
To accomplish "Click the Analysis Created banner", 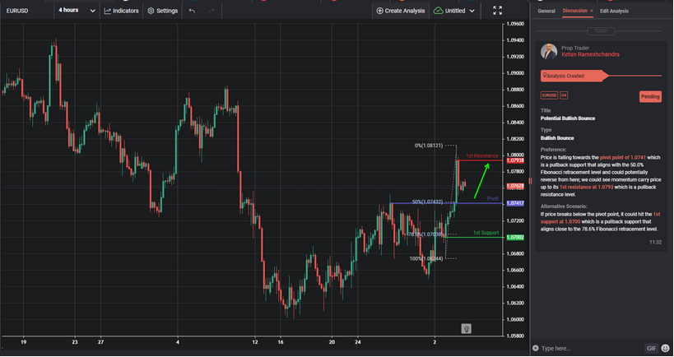I will point(574,76).
